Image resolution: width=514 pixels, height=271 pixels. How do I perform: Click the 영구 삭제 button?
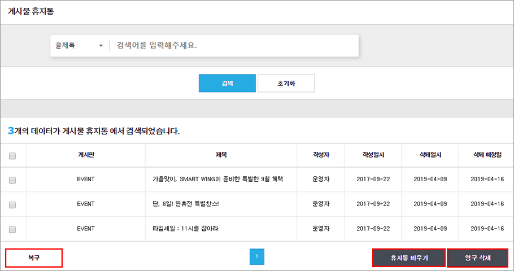point(478,258)
